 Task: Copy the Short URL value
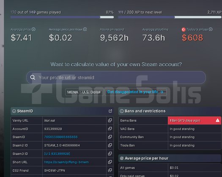pyautogui.click(x=110, y=162)
